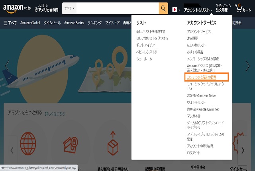Viewport: 255px width, 171px height.
Task: Click the globe icon card
Action: click(28, 144)
